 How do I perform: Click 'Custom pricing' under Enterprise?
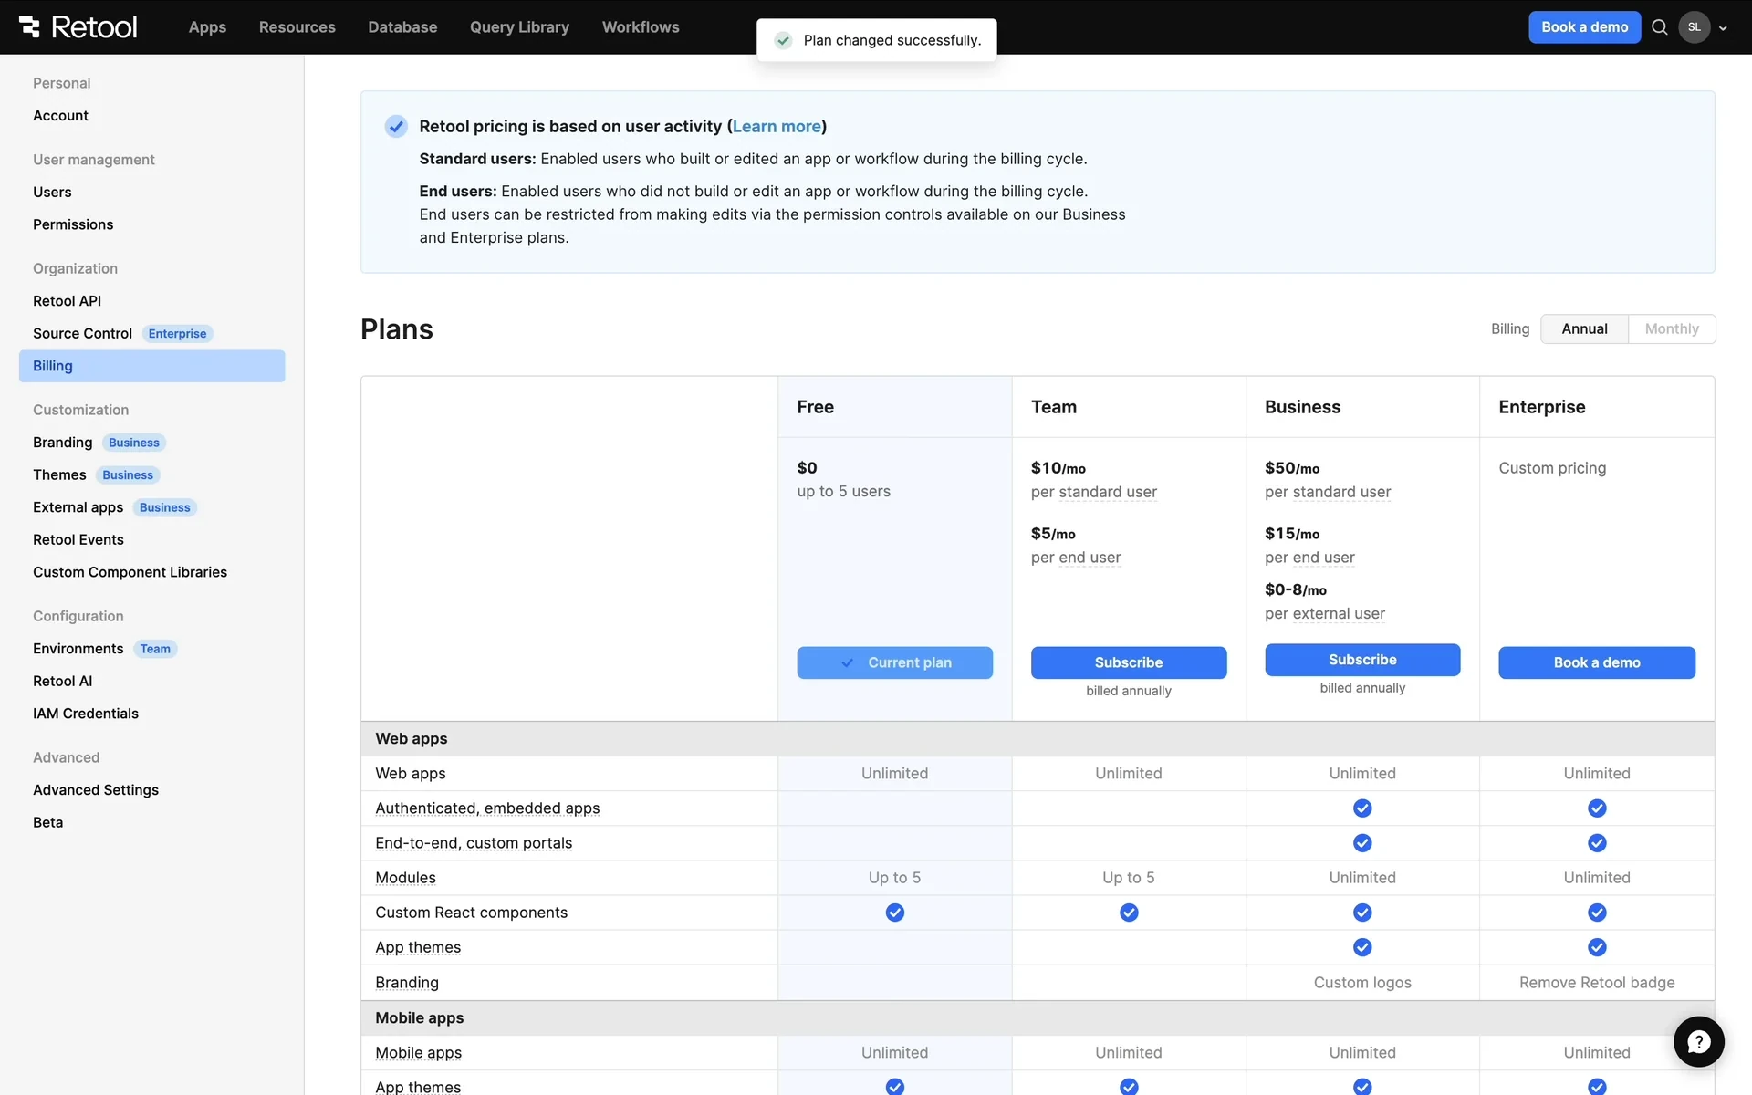(1552, 468)
